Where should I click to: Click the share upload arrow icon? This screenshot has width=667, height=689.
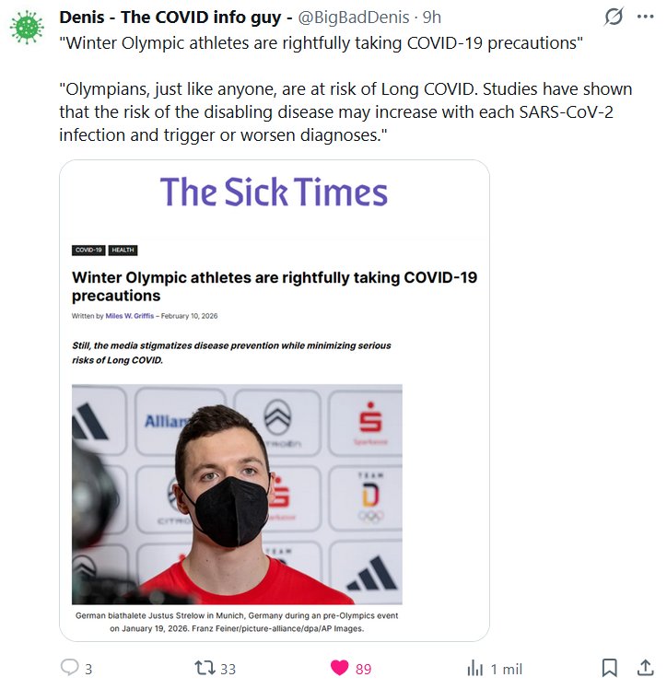tap(645, 668)
